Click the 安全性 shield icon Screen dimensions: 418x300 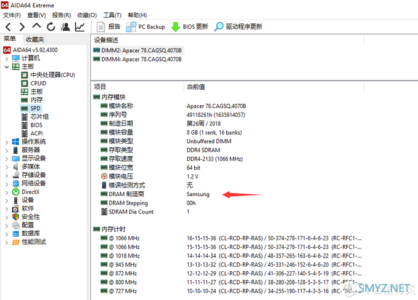pyautogui.click(x=16, y=217)
